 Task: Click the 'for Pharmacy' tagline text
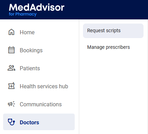23,14
